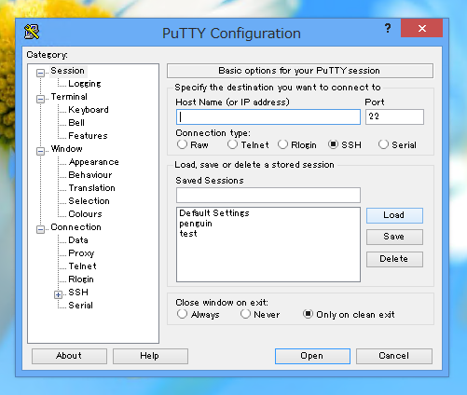Click the PuTTY icon in the title bar
This screenshot has height=395, width=467.
click(32, 32)
